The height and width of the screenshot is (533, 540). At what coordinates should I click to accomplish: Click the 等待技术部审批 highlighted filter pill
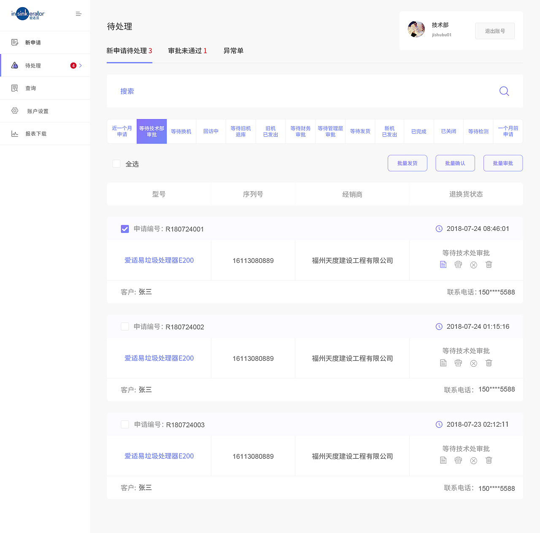click(151, 131)
